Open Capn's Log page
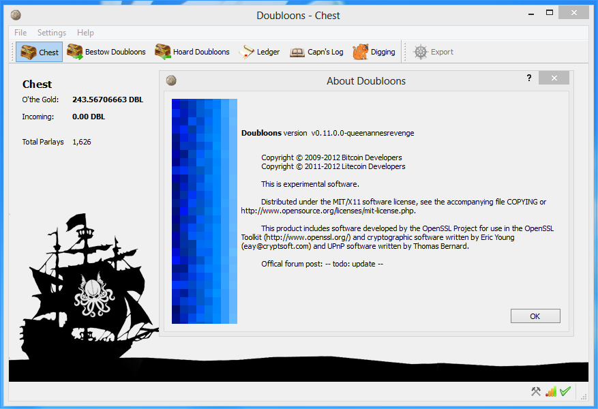The image size is (598, 409). coord(316,52)
